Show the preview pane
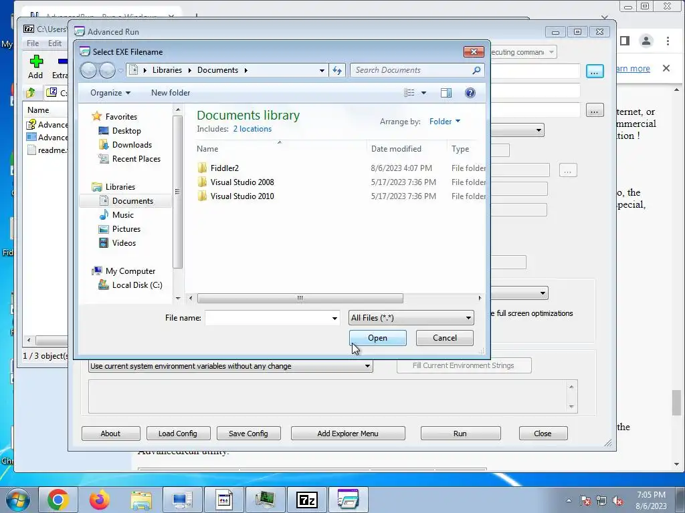Screen dimensions: 685x513 [446, 92]
